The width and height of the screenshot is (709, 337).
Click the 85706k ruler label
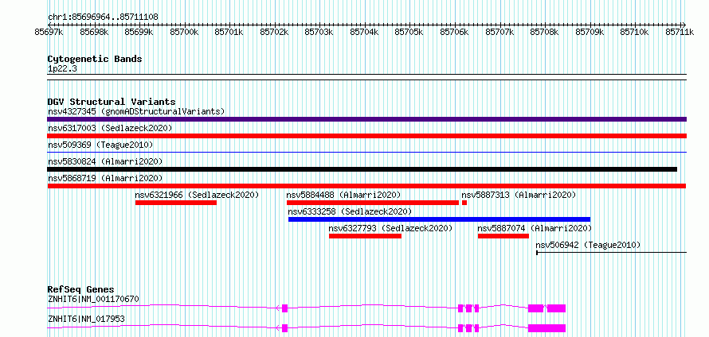click(x=454, y=32)
